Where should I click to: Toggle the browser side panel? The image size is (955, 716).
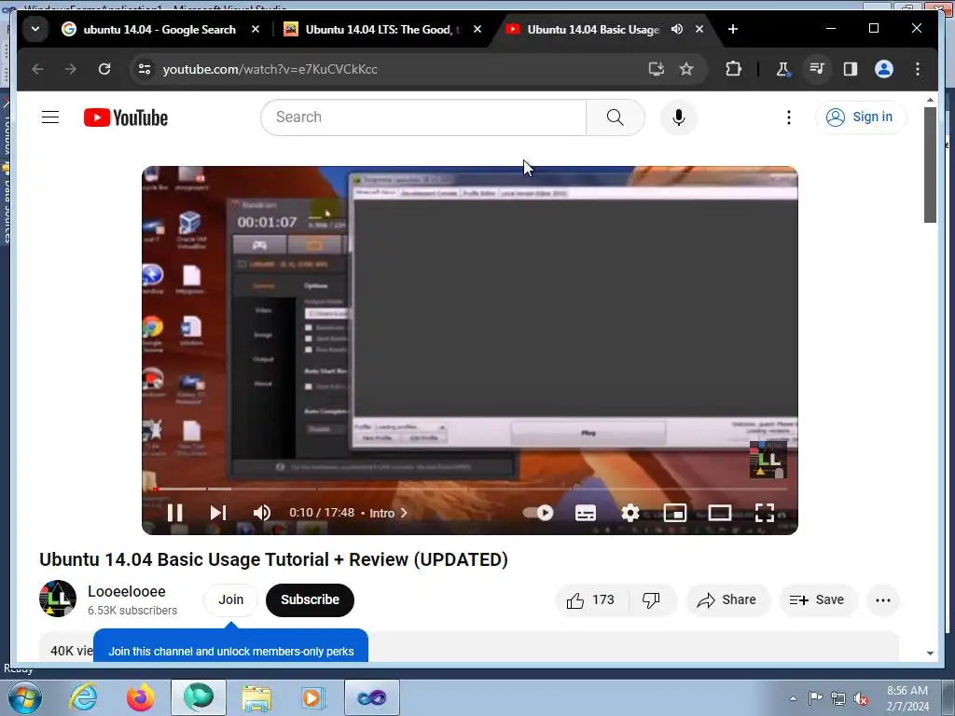pyautogui.click(x=851, y=69)
